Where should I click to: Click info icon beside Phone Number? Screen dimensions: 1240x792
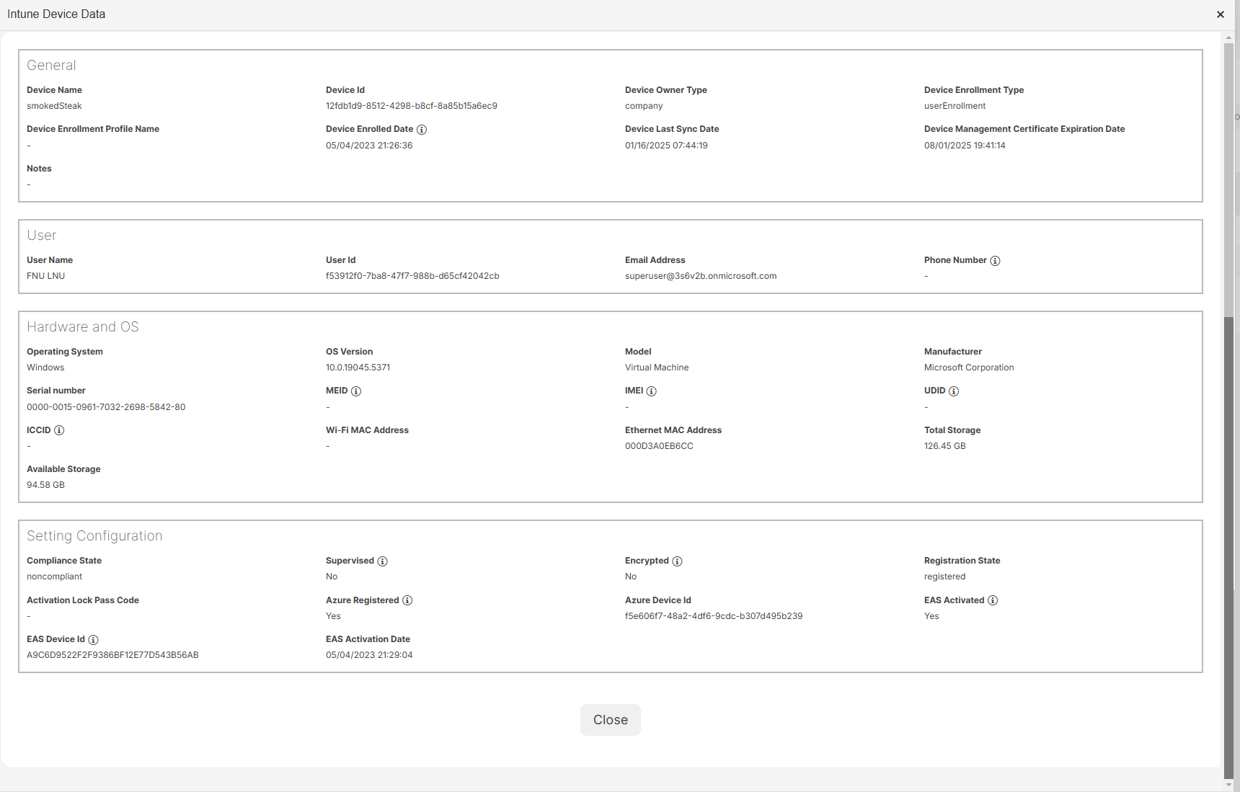(995, 261)
